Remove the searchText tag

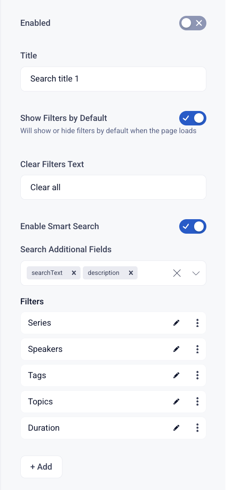[74, 273]
